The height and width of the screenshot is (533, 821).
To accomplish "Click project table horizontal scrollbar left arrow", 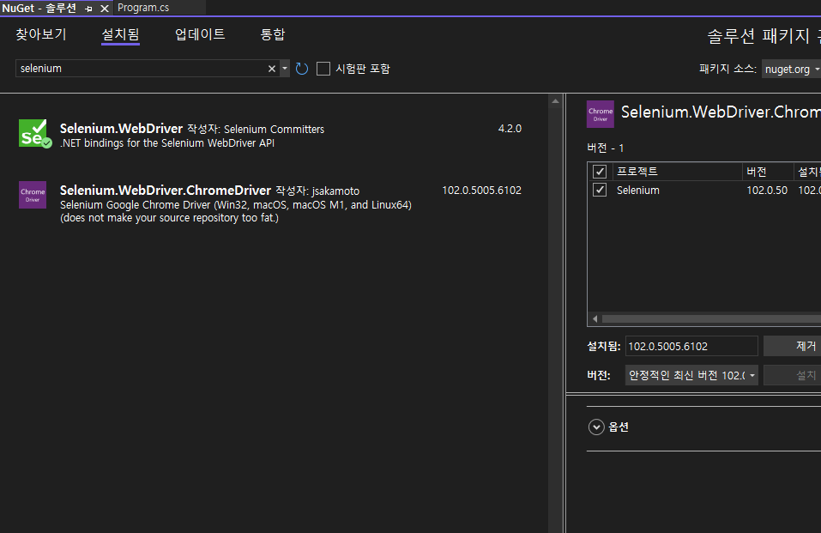I will tap(595, 318).
